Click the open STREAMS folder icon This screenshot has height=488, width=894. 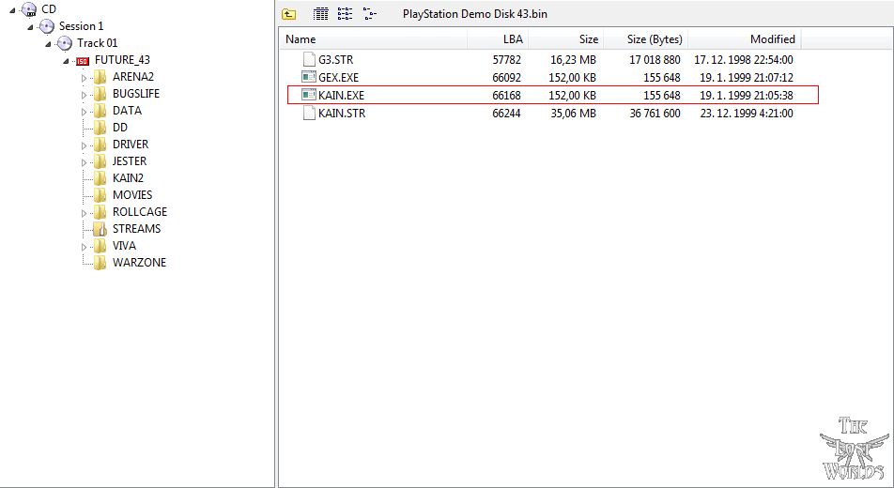(x=100, y=229)
